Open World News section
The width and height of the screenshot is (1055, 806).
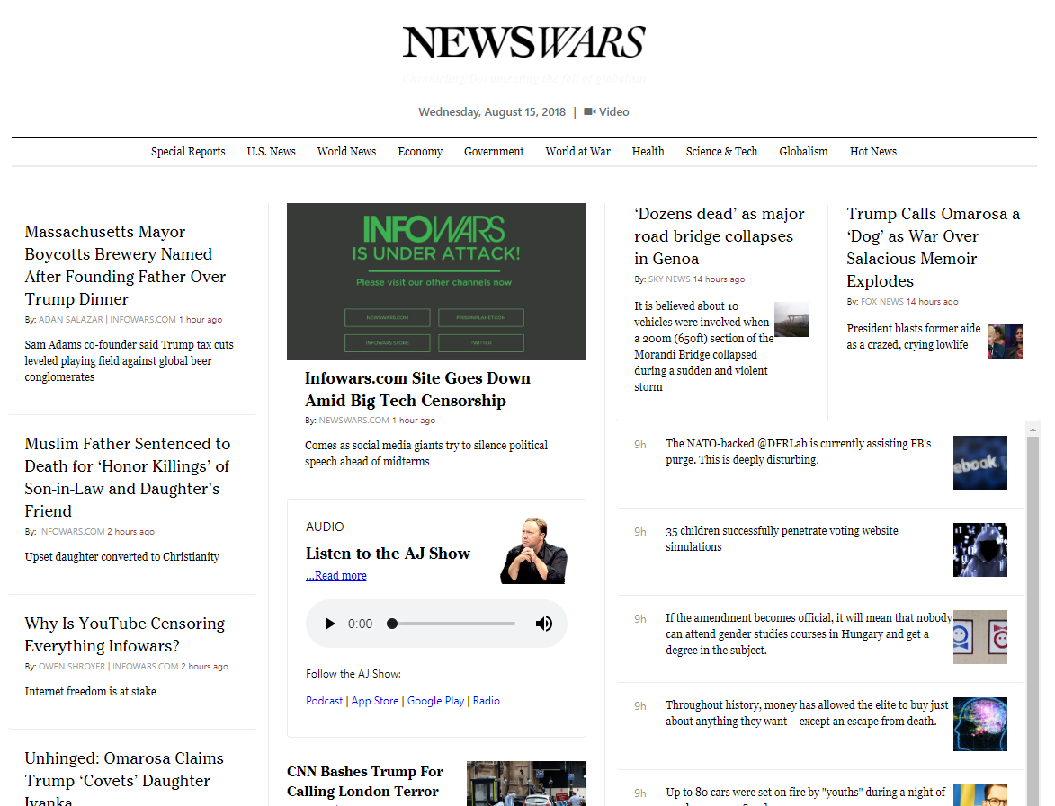pos(346,151)
